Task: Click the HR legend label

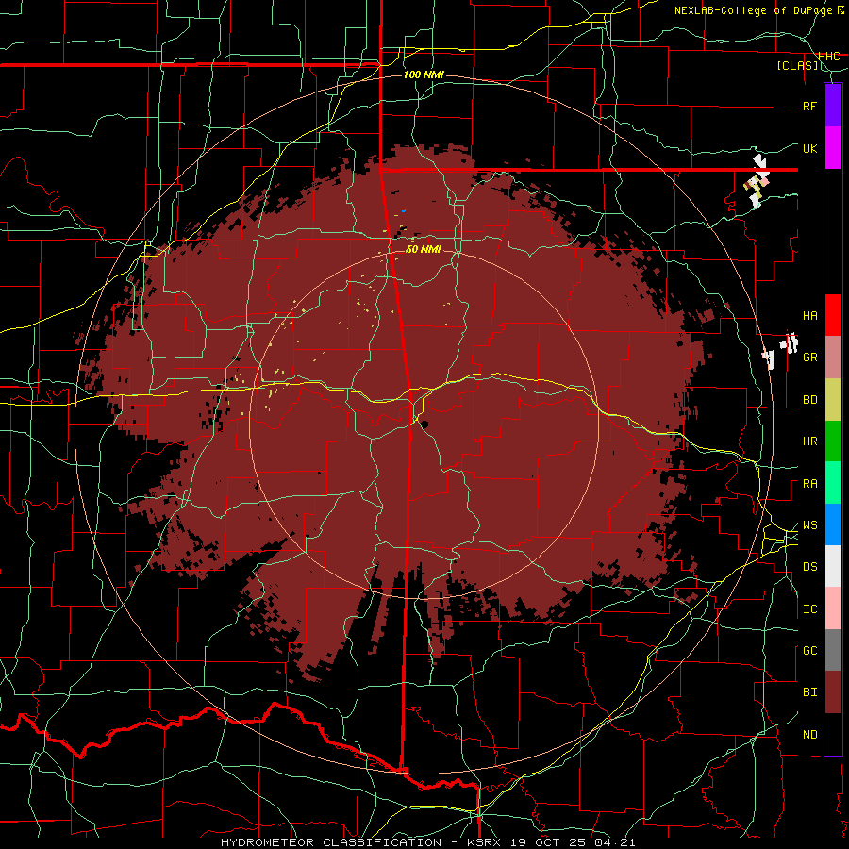Action: coord(809,441)
